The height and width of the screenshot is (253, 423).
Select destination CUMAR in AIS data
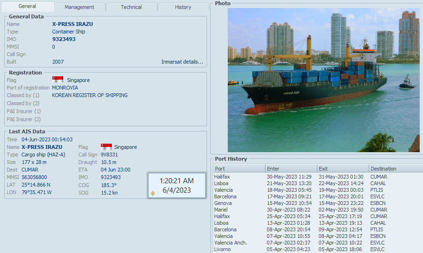pos(30,170)
